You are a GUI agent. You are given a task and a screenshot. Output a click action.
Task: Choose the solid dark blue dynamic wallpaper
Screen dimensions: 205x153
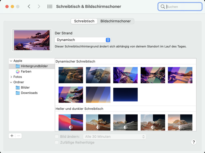tap(125, 95)
